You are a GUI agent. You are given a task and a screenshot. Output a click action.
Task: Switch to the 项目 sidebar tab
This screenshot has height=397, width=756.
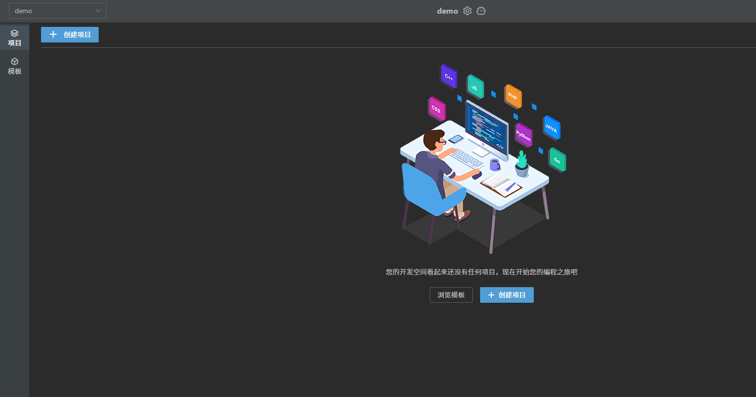[x=15, y=38]
